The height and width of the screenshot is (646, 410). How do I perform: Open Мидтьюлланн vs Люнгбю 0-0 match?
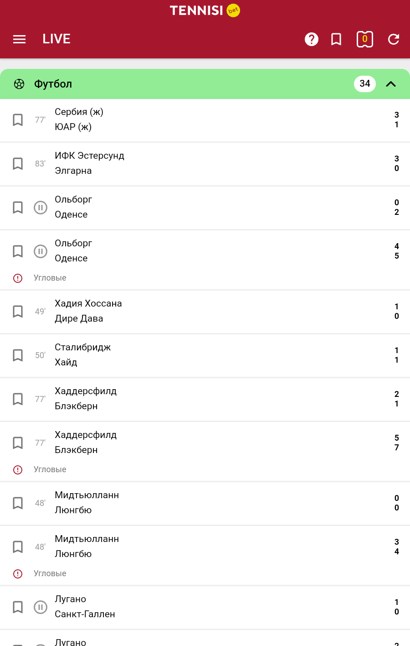point(87,503)
